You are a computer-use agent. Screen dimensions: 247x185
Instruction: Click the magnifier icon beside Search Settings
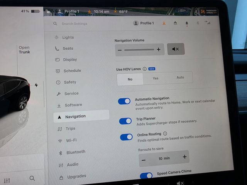coord(55,24)
